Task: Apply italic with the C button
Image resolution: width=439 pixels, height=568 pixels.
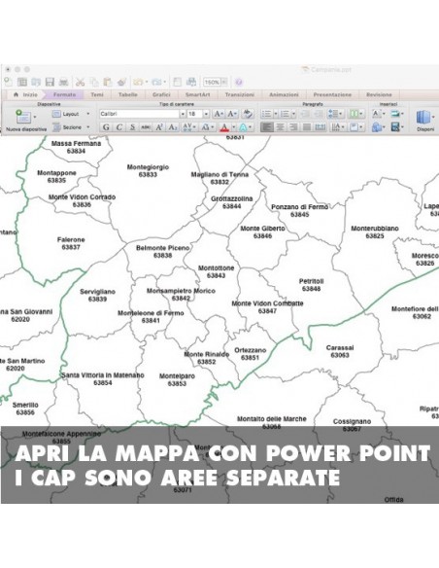Action: click(118, 127)
